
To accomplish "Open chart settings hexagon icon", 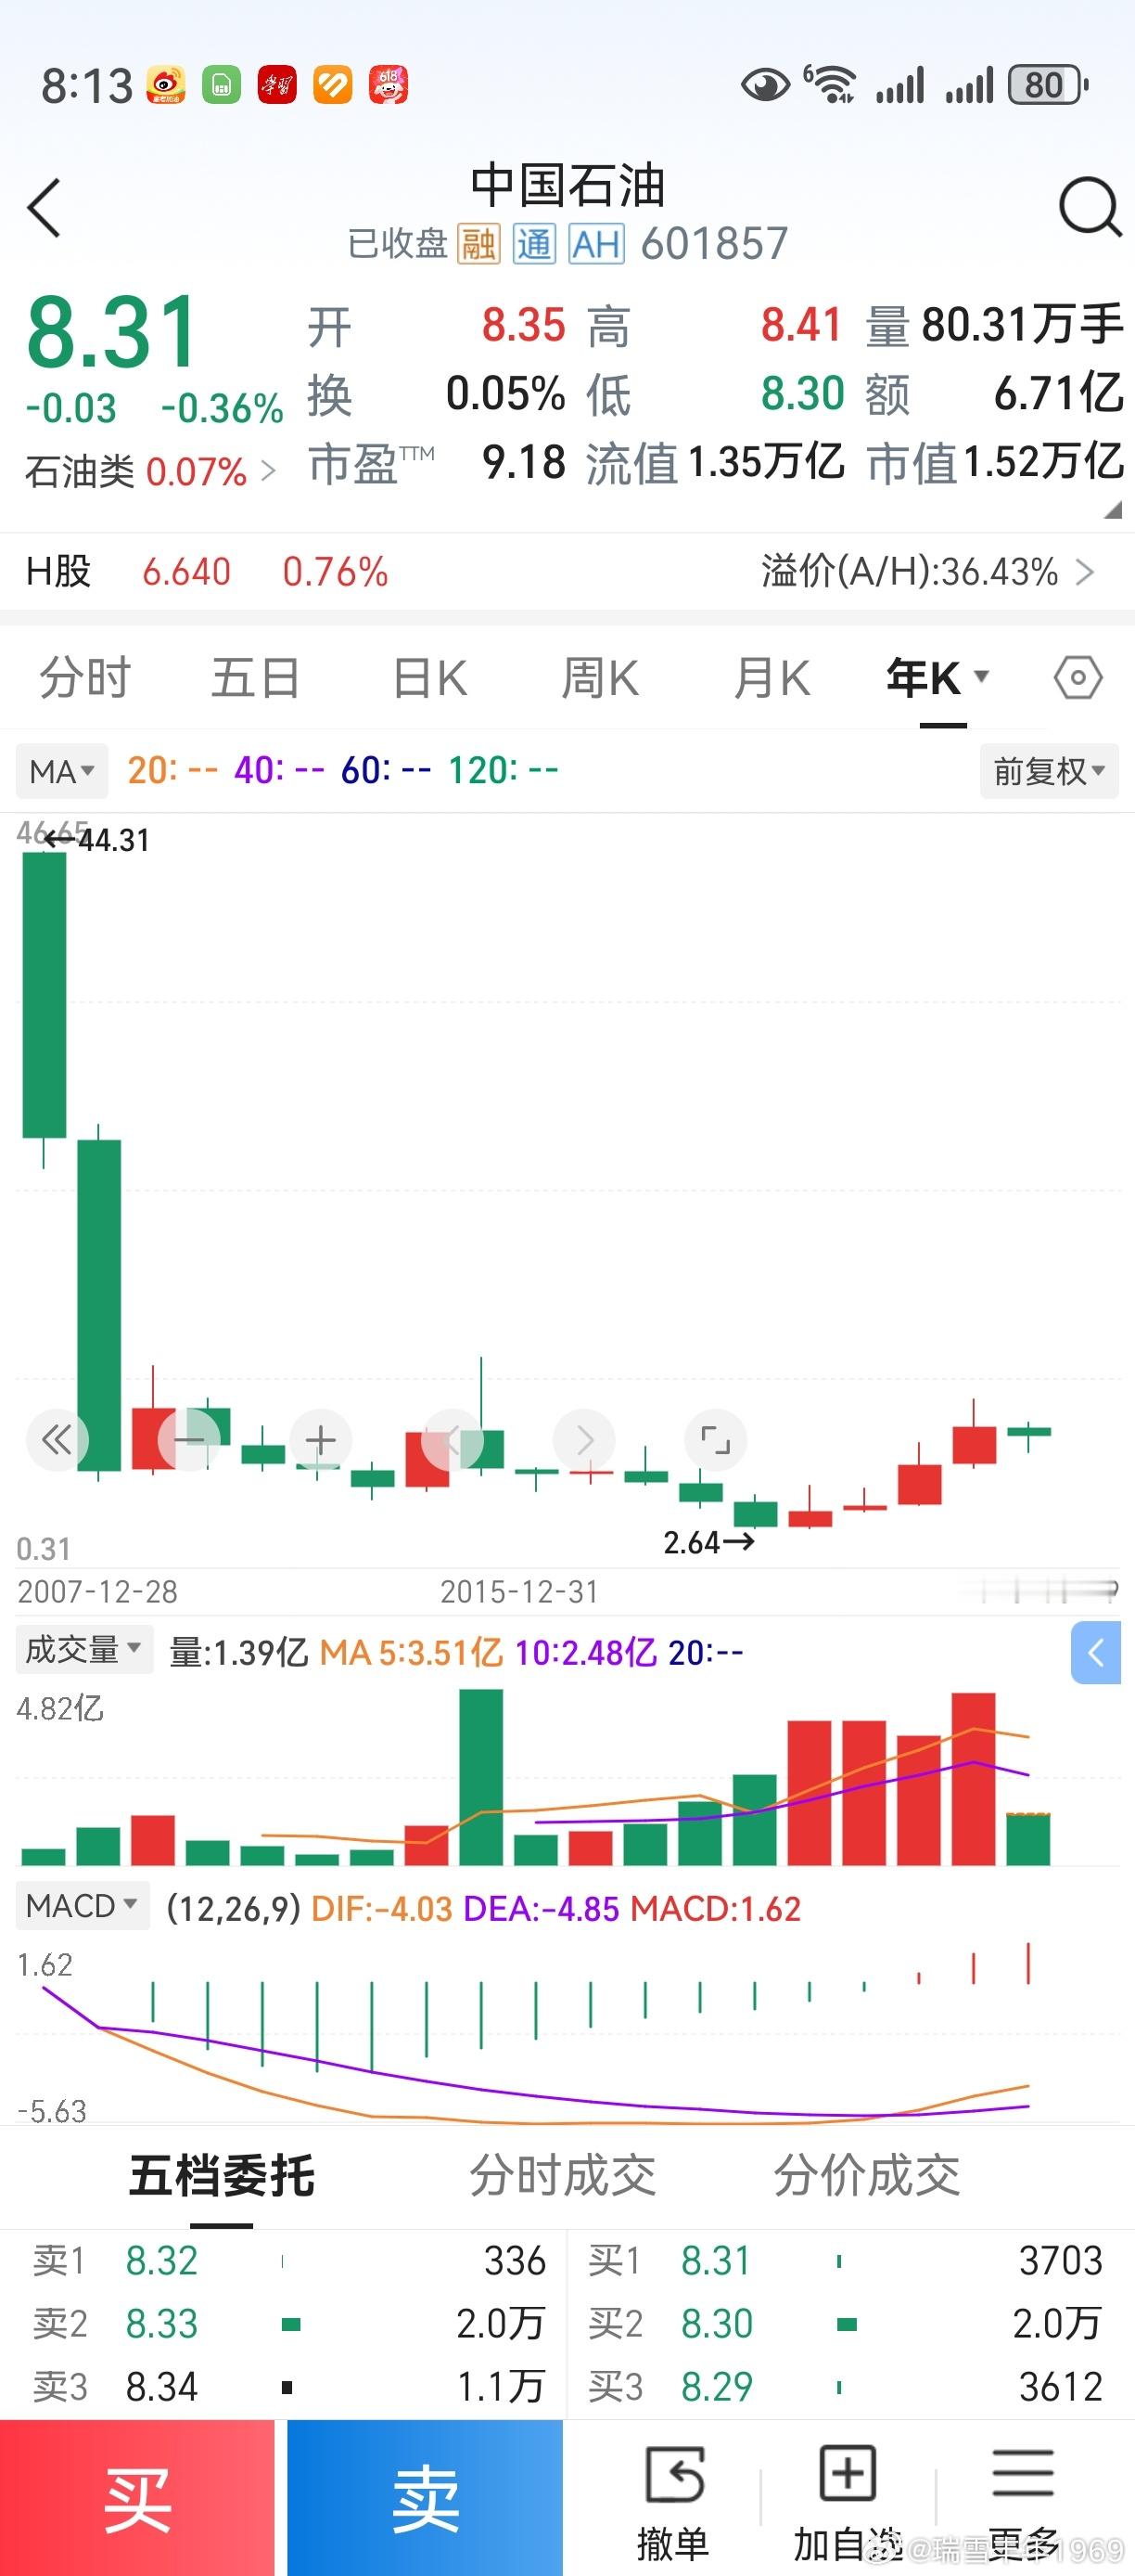I will (1078, 678).
